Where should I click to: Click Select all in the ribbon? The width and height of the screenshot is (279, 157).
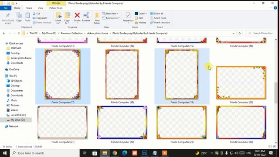pos(157,14)
